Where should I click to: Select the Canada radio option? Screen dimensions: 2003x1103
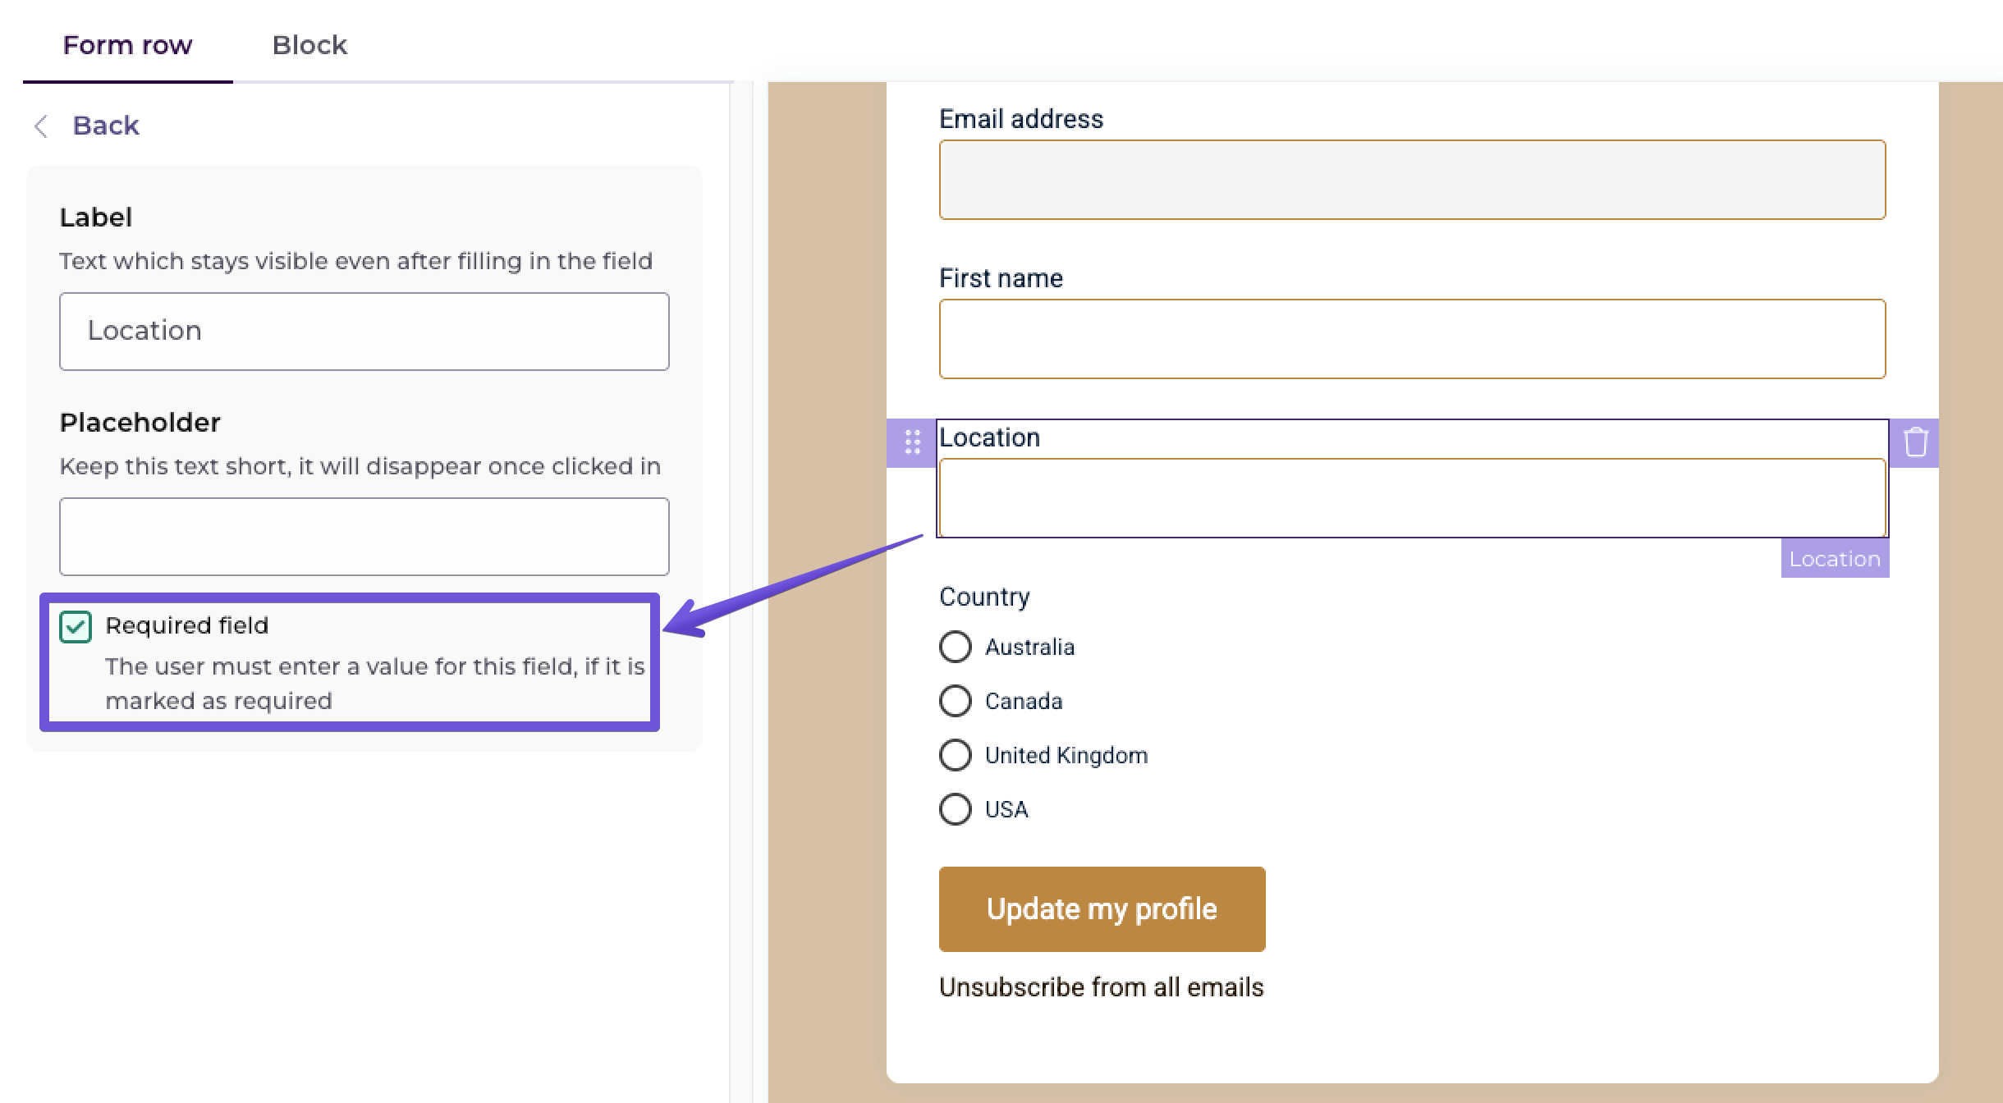(x=955, y=701)
